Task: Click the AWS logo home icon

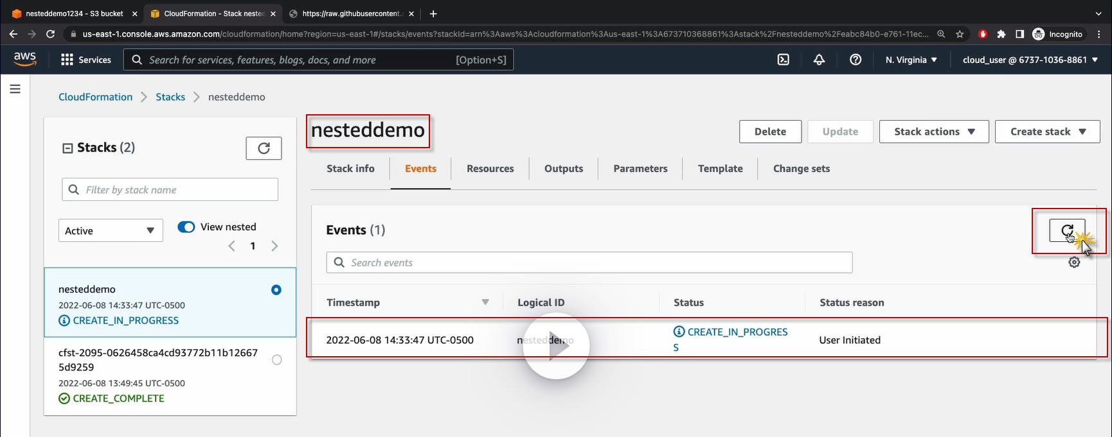Action: 25,59
